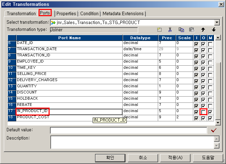Viewport: 226px width, 164px height.
Task: Select the TRANSACTION_DATE port name
Action: click(37, 49)
